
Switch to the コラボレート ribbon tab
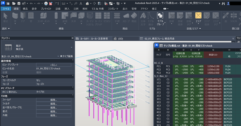(113, 9)
